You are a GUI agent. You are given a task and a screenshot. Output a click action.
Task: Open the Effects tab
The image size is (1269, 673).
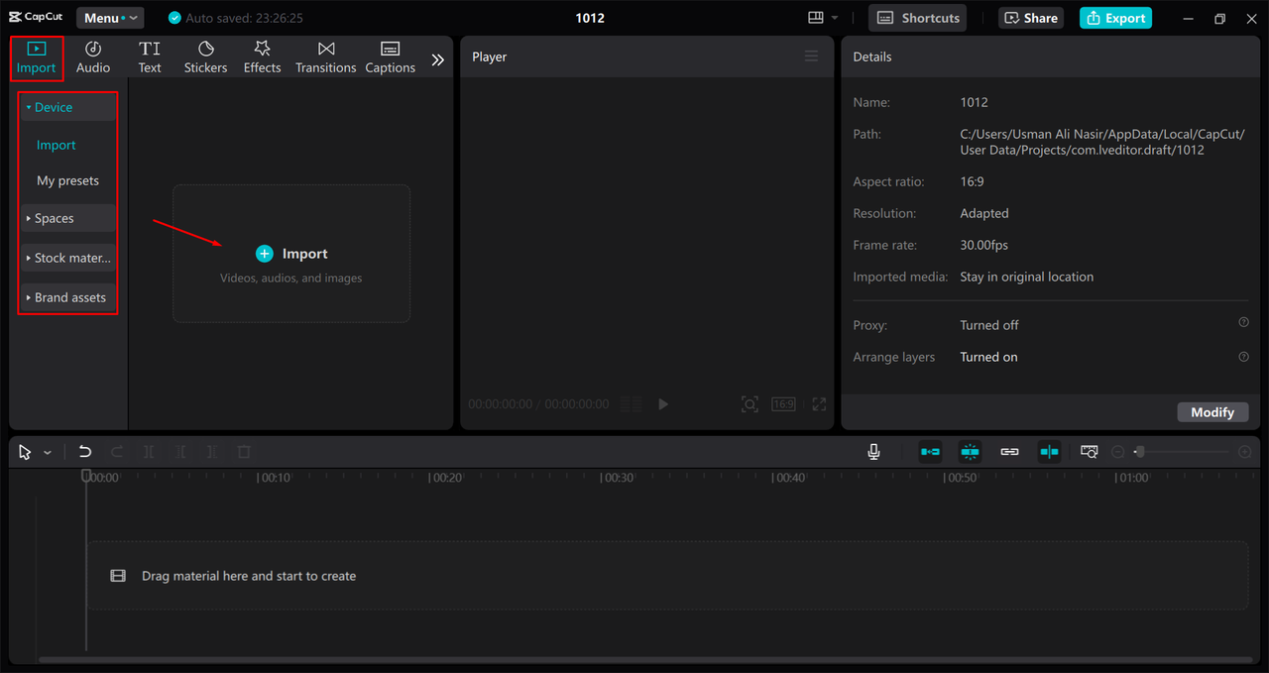click(263, 57)
